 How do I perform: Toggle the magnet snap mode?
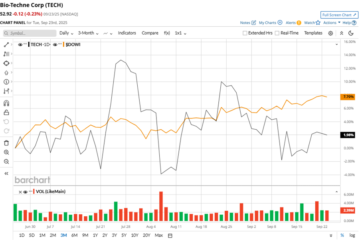(x=6, y=103)
